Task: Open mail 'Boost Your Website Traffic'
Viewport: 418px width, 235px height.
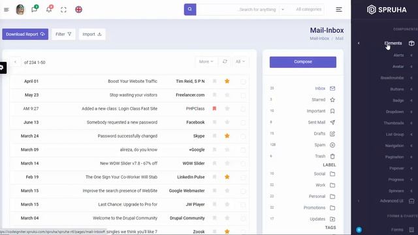Action: click(133, 81)
